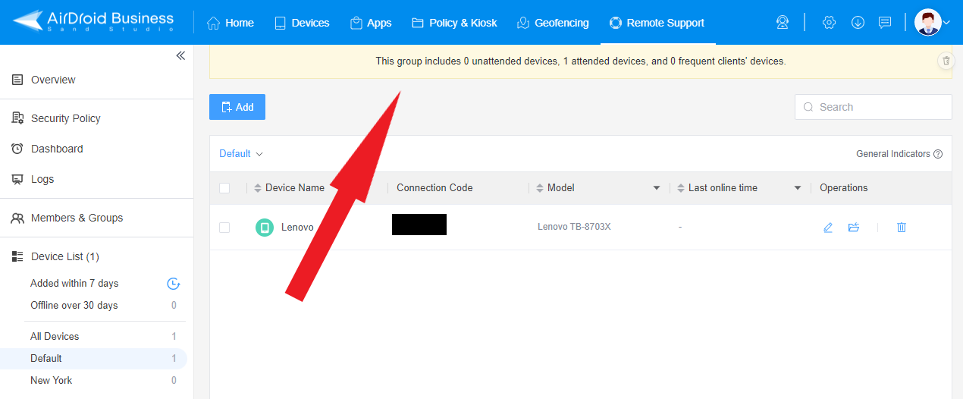Image resolution: width=963 pixels, height=399 pixels.
Task: Select the Remote Support tab
Action: (657, 23)
